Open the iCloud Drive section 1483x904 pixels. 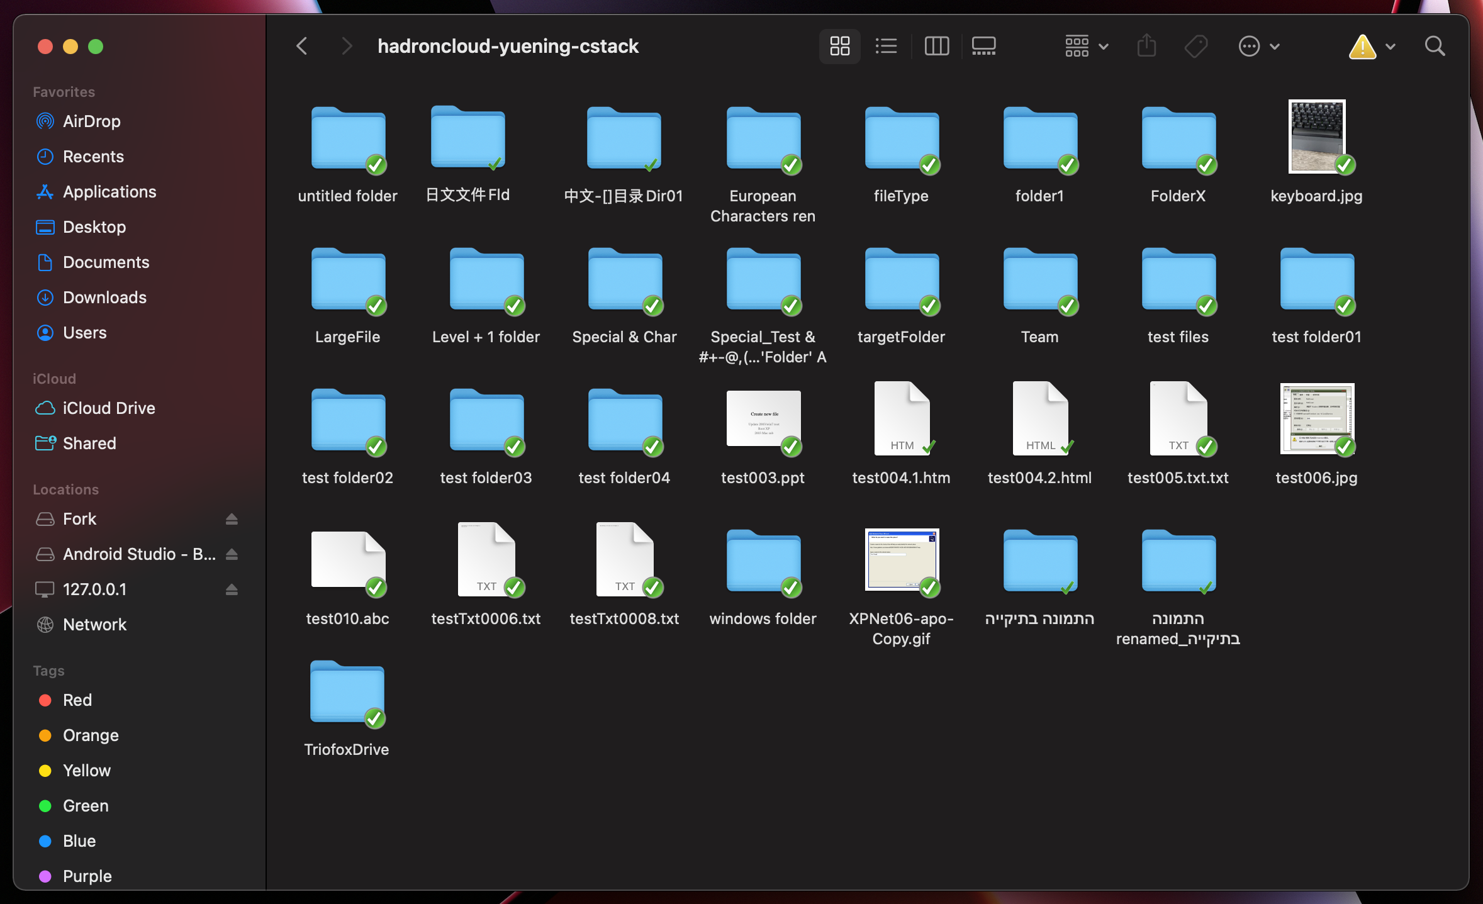pyautogui.click(x=109, y=408)
